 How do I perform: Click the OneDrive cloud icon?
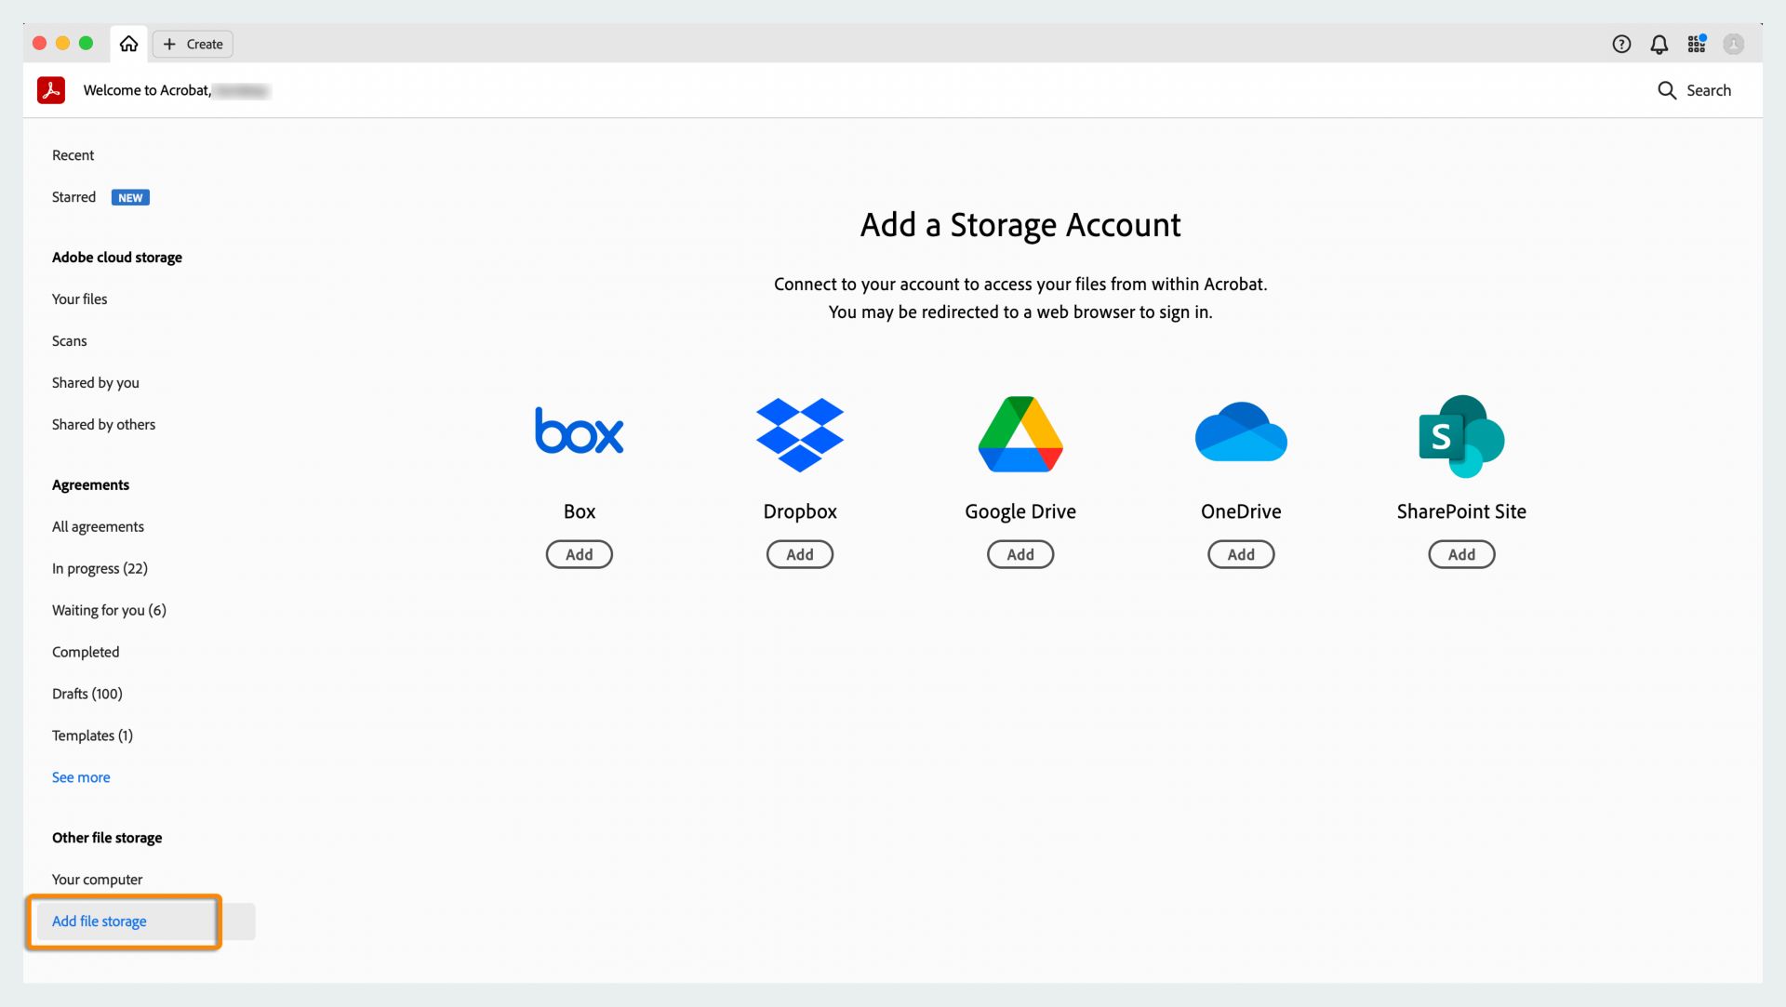click(x=1241, y=432)
